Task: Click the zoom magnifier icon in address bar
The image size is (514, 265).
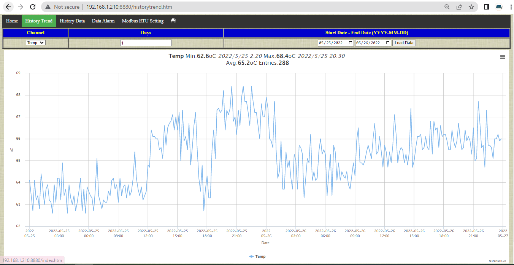Action: coord(447,7)
